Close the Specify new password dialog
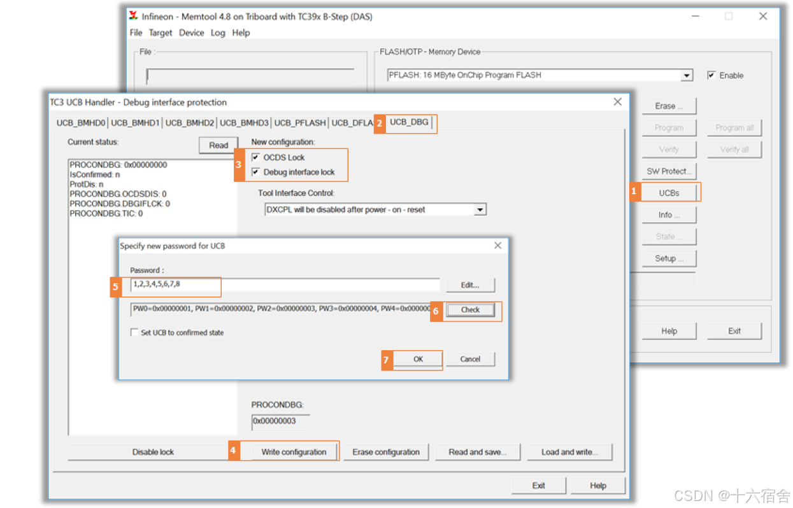 [497, 246]
